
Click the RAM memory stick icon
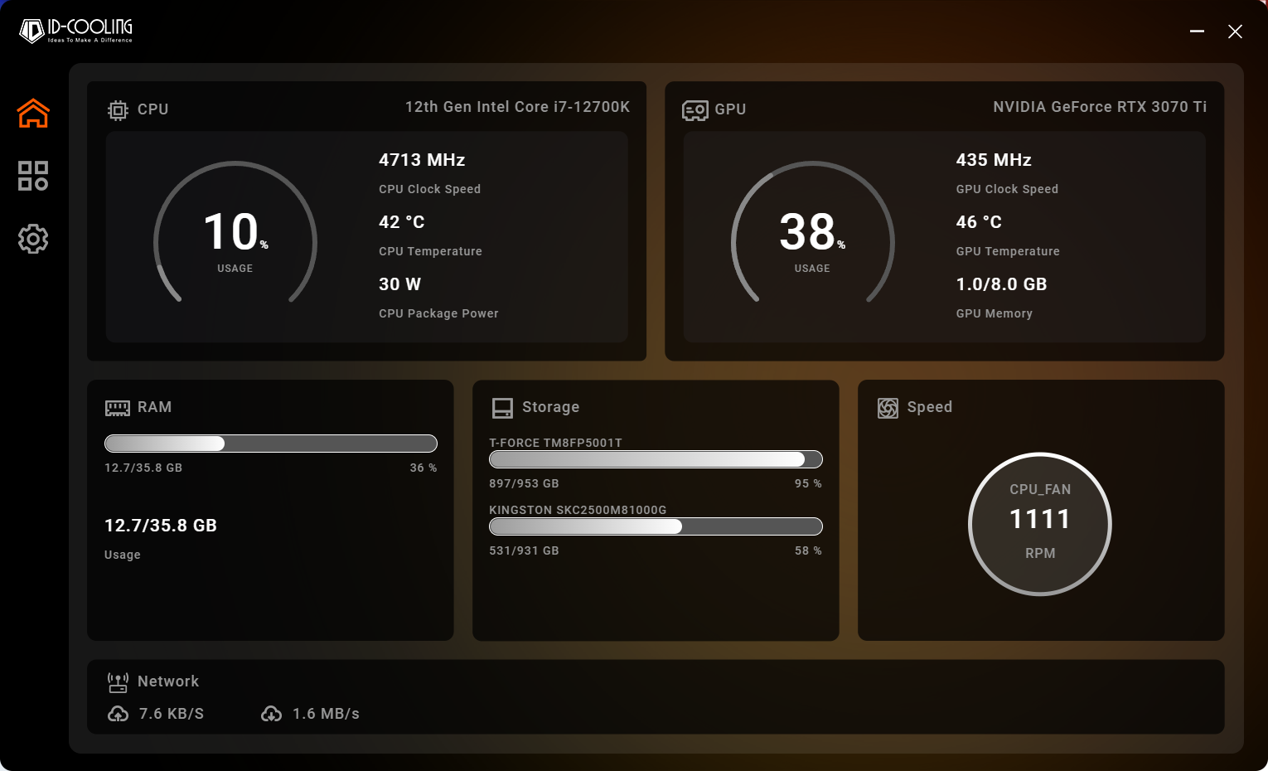pos(118,408)
